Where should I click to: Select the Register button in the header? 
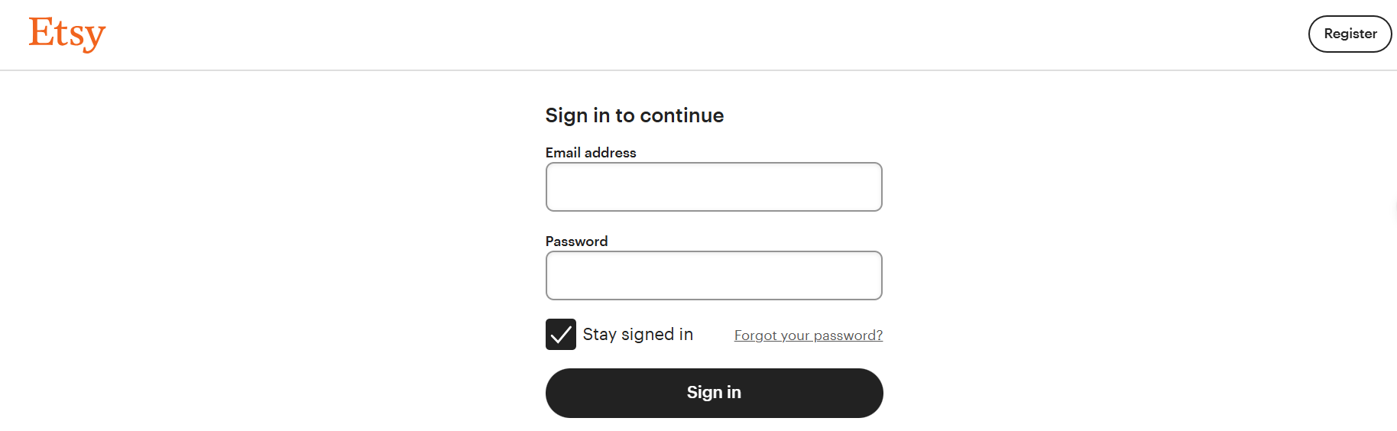pyautogui.click(x=1350, y=34)
